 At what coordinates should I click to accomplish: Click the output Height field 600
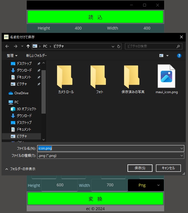coord(60,185)
